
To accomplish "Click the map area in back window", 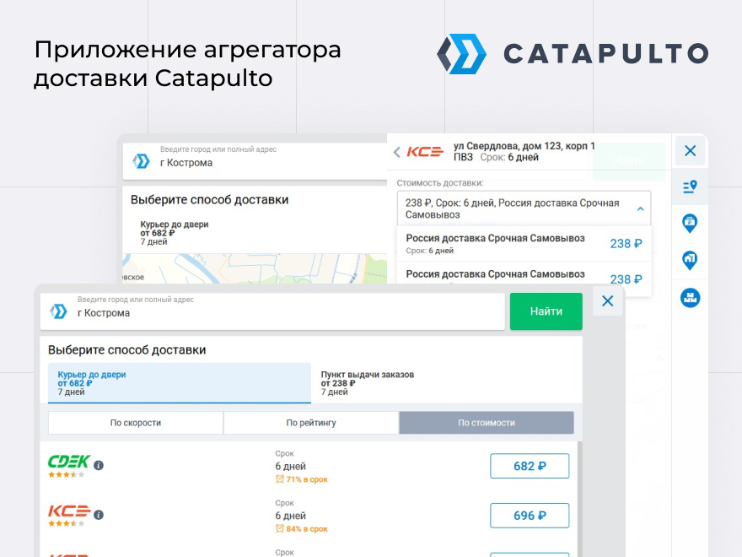I will pos(255,268).
